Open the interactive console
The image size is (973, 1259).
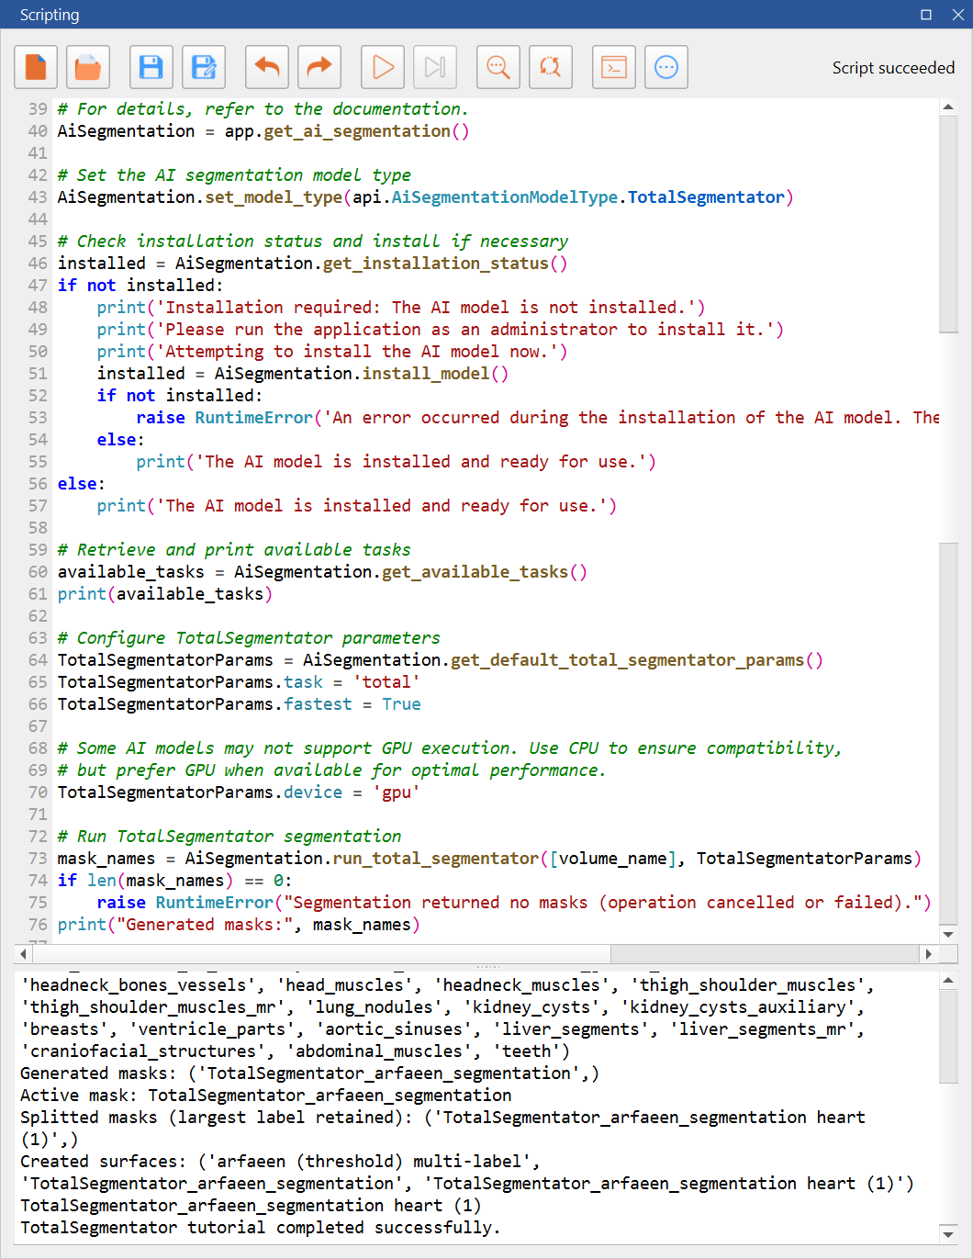pyautogui.click(x=613, y=66)
